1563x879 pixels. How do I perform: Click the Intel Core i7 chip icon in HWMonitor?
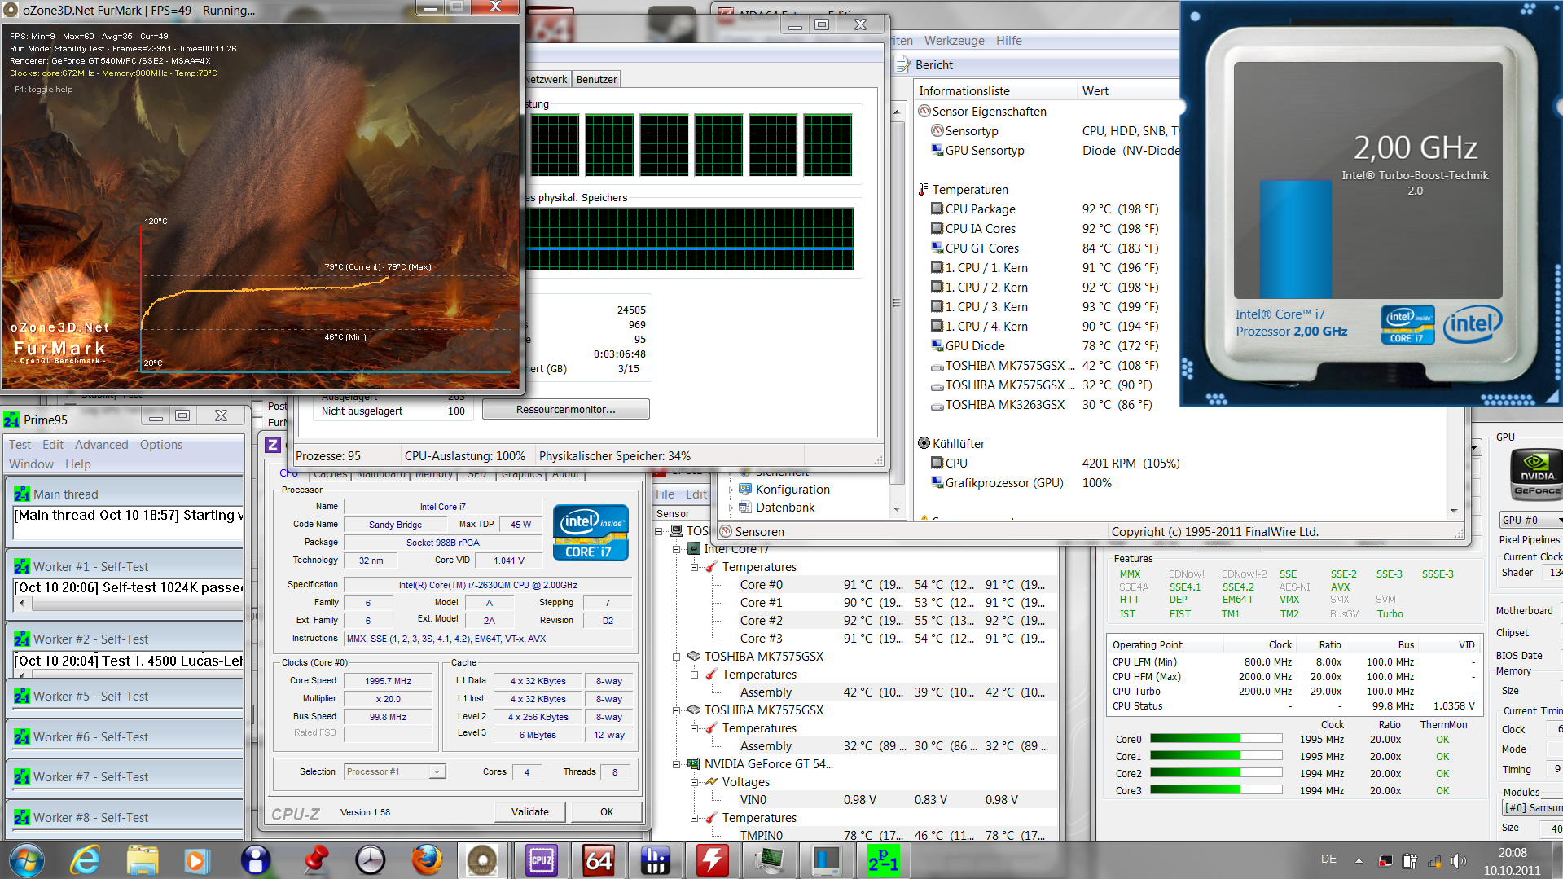(695, 549)
